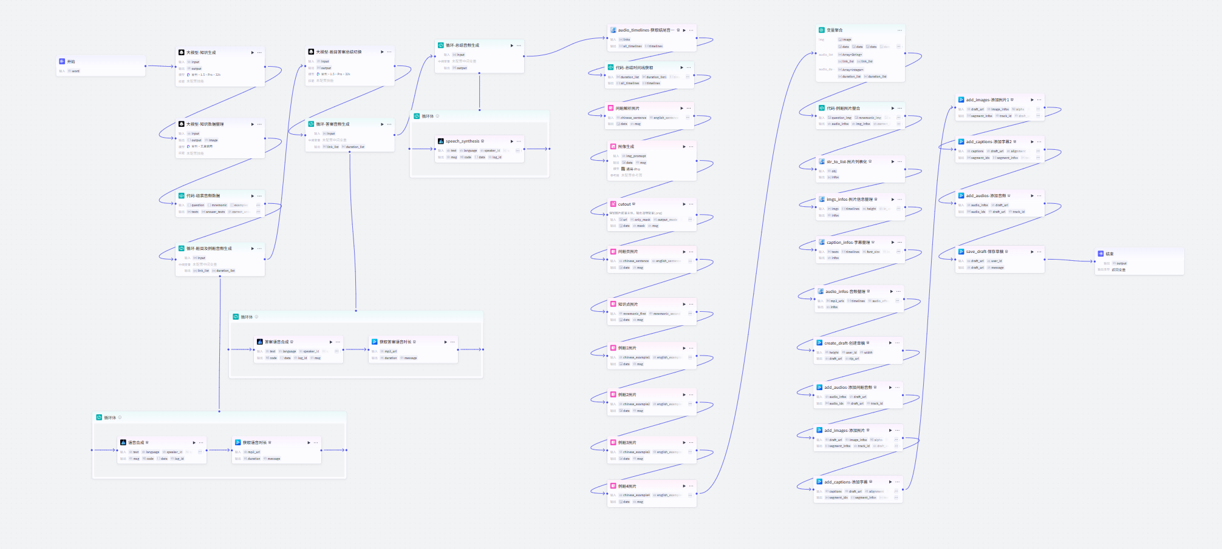
Task: Click the 图像生成 image generation node icon
Action: click(x=613, y=146)
